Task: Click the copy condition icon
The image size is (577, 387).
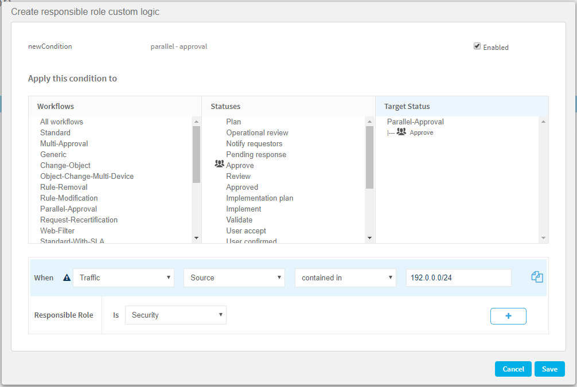Action: tap(537, 277)
